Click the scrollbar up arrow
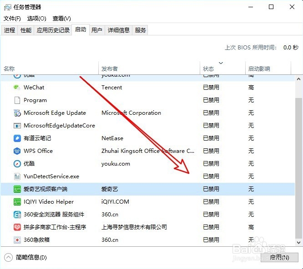The image size is (303, 269). coord(298,79)
